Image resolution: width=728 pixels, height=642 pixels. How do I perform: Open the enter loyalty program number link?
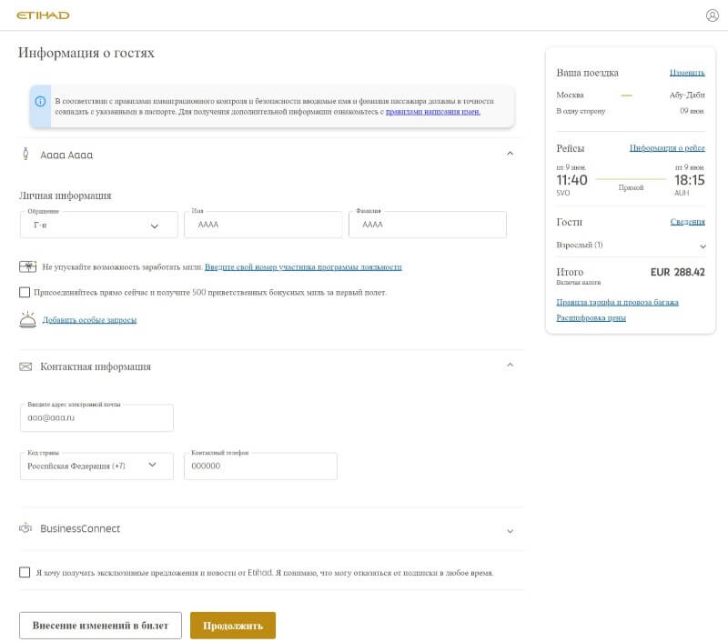pos(303,267)
